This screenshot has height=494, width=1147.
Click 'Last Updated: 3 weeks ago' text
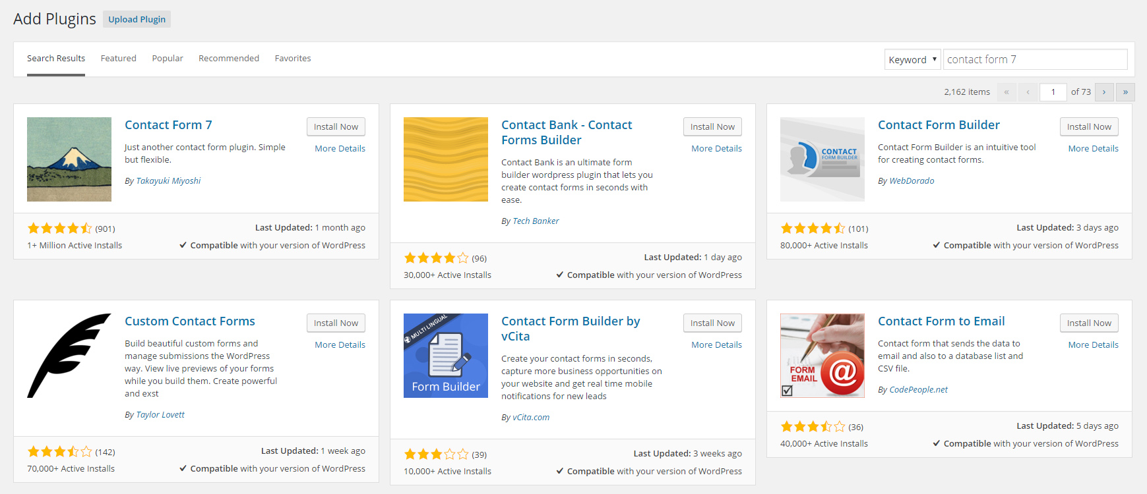pos(687,453)
